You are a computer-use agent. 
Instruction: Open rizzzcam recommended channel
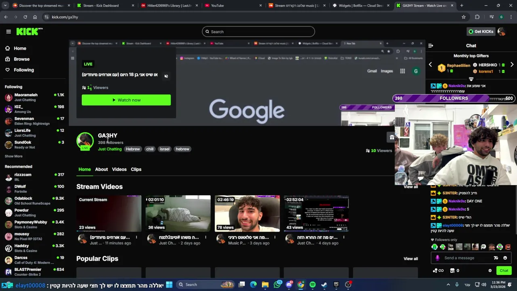[34, 177]
